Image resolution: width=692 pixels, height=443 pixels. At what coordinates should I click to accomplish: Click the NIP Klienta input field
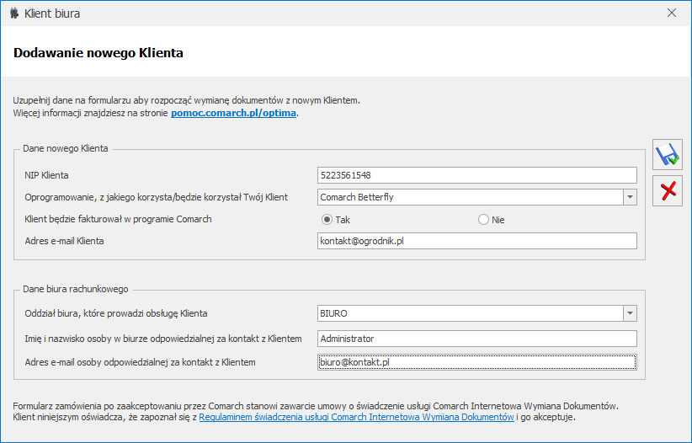[x=476, y=175]
